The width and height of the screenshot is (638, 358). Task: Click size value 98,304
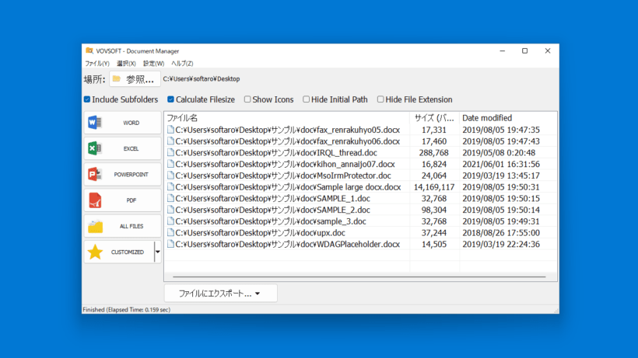(434, 210)
